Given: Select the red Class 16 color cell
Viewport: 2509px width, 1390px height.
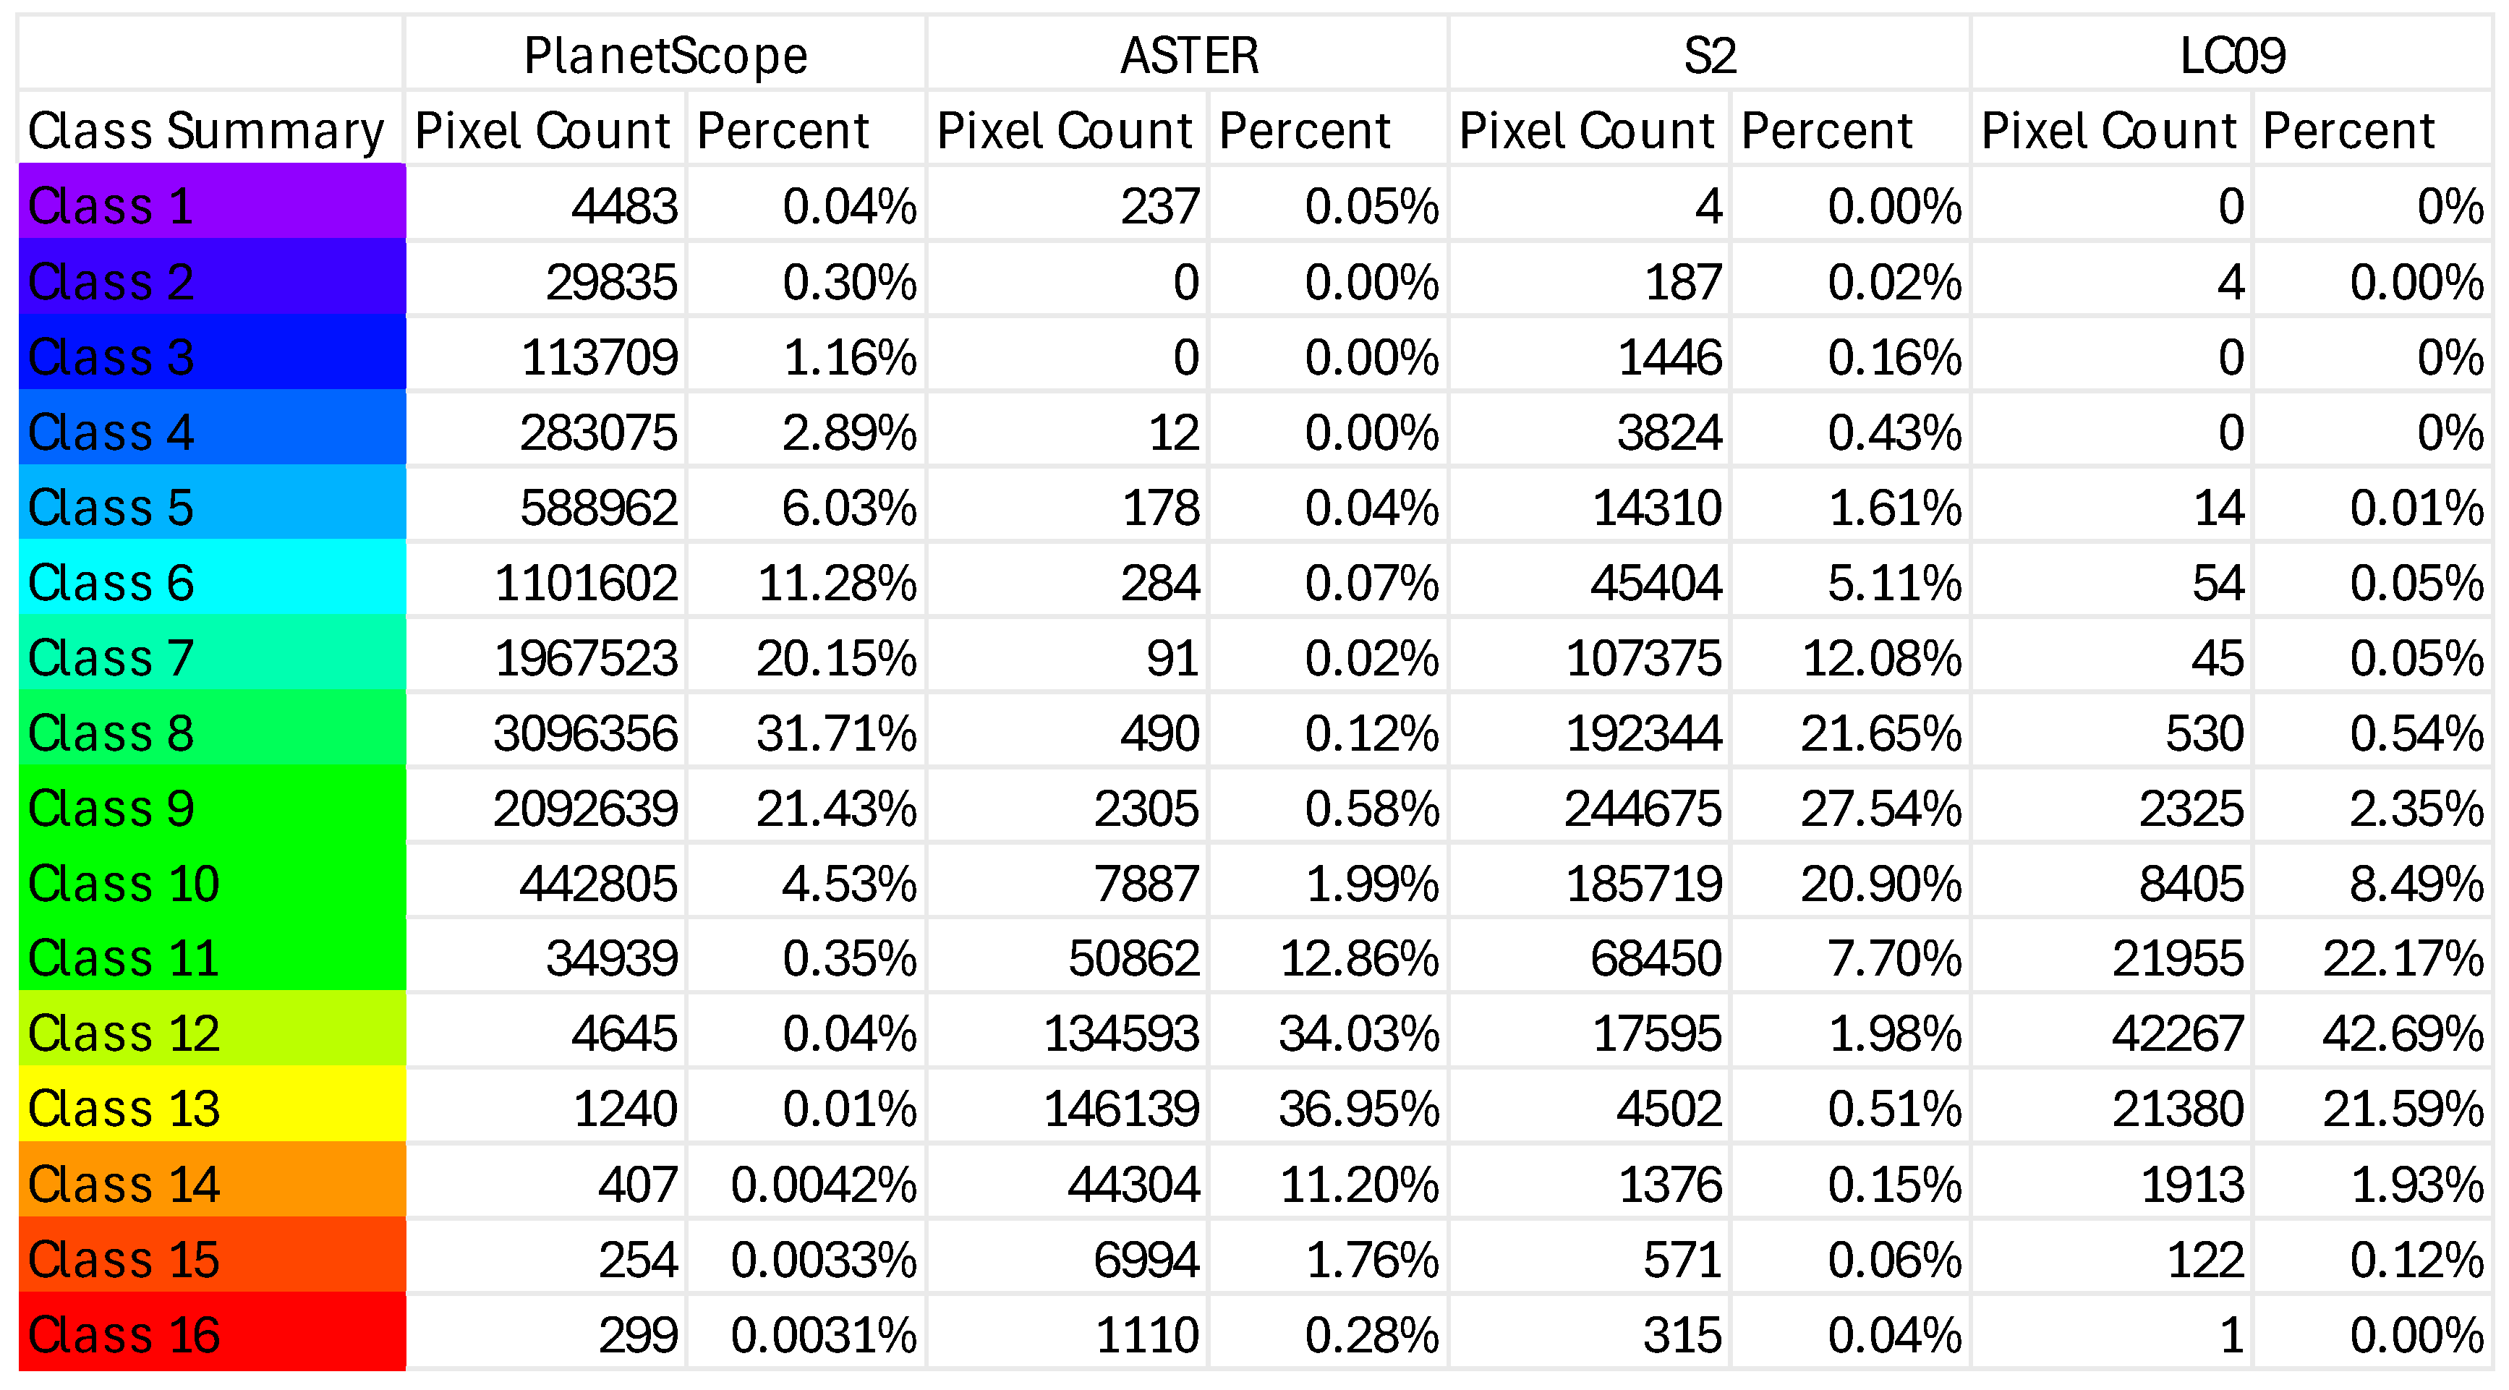Looking at the screenshot, I should point(211,1334).
